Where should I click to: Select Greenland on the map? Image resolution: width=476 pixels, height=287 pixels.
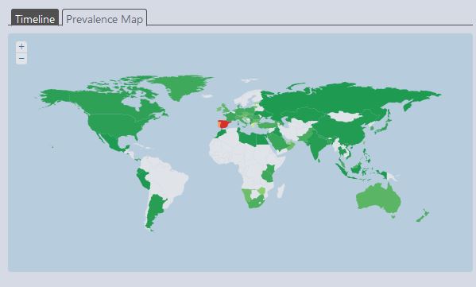tap(180, 87)
